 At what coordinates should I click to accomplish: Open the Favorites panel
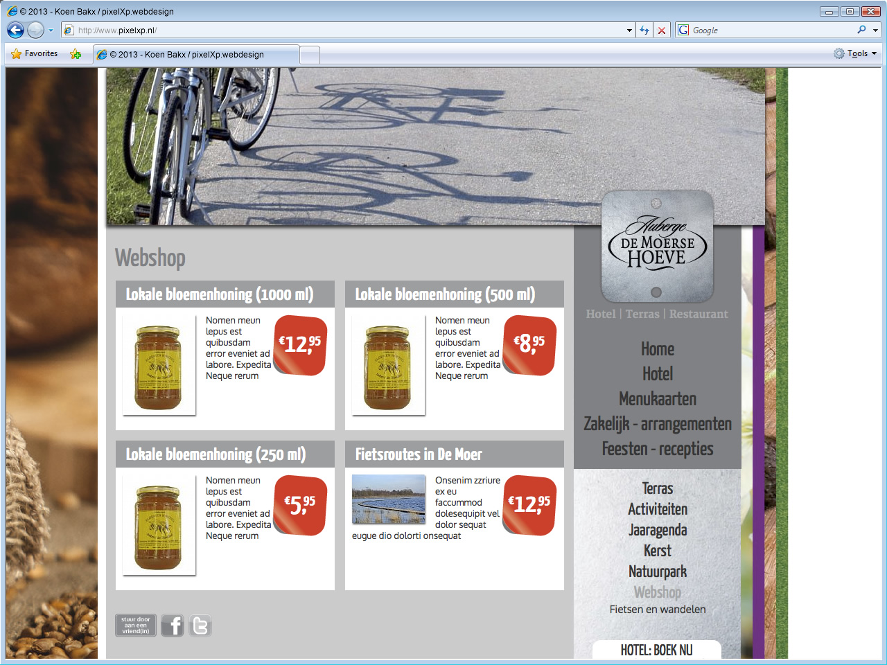click(x=35, y=53)
